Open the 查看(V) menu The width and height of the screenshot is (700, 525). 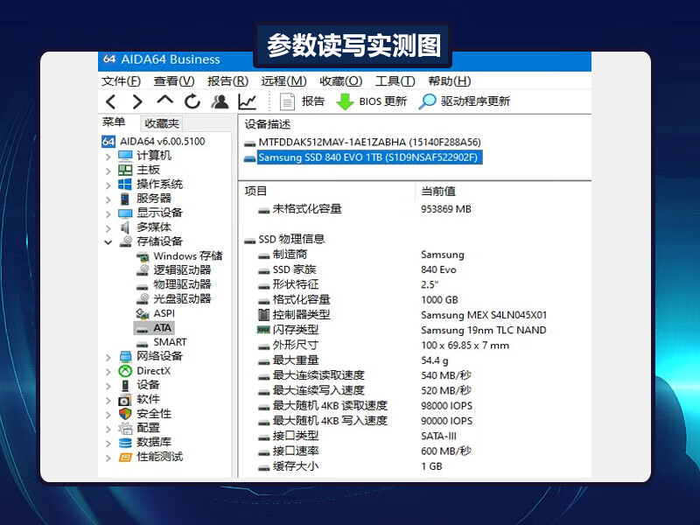(174, 81)
